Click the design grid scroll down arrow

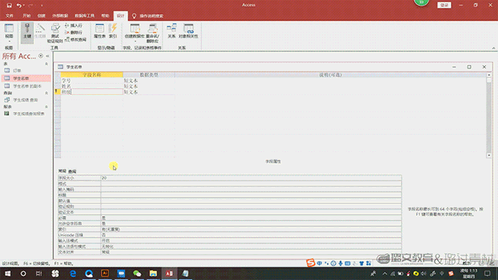coord(489,155)
